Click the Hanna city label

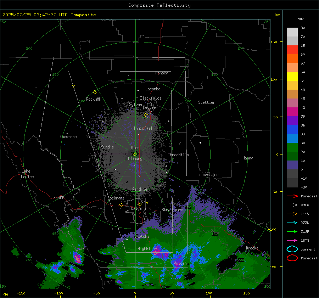click(248, 158)
